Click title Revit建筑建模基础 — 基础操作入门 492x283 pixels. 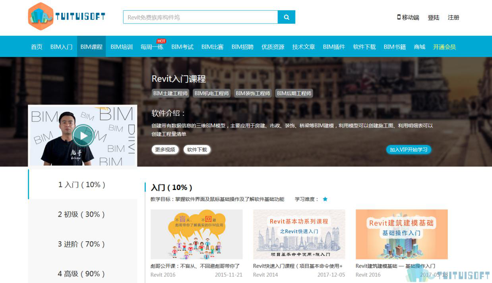tap(395, 266)
